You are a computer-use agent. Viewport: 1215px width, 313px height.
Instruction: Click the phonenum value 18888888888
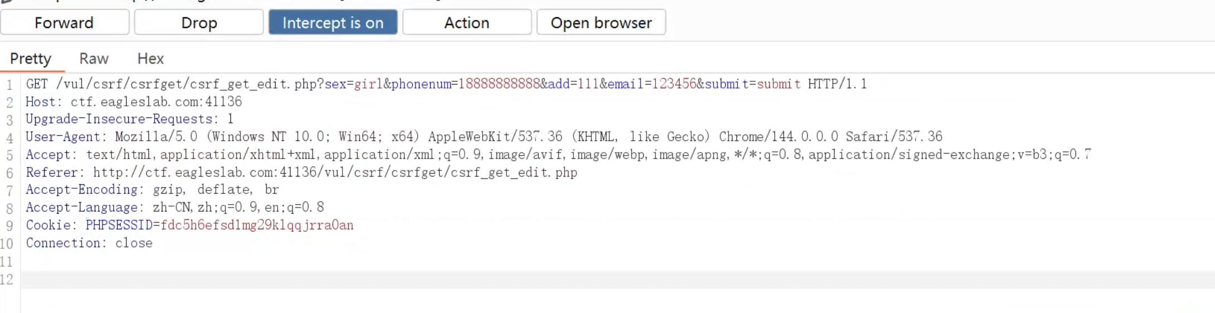pos(499,84)
